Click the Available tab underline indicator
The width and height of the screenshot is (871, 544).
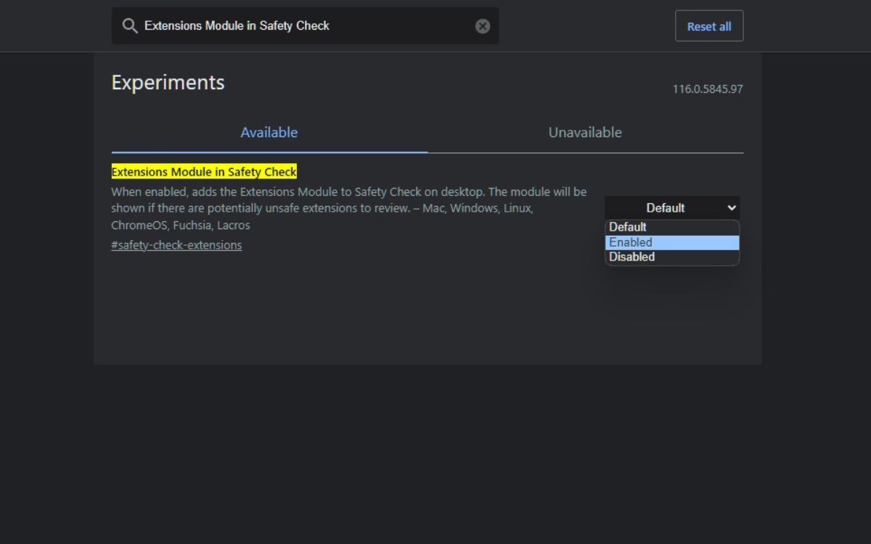pyautogui.click(x=269, y=151)
